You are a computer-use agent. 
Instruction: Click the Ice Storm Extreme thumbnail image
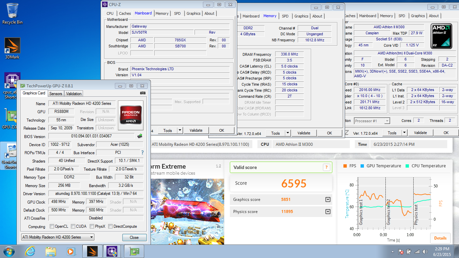tap(187, 212)
